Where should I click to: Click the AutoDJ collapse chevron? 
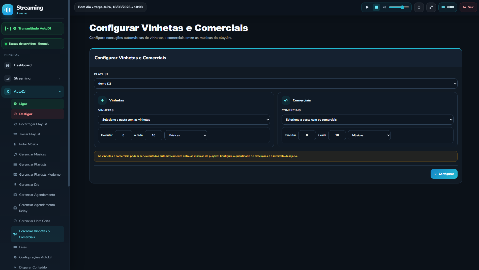pos(60,92)
